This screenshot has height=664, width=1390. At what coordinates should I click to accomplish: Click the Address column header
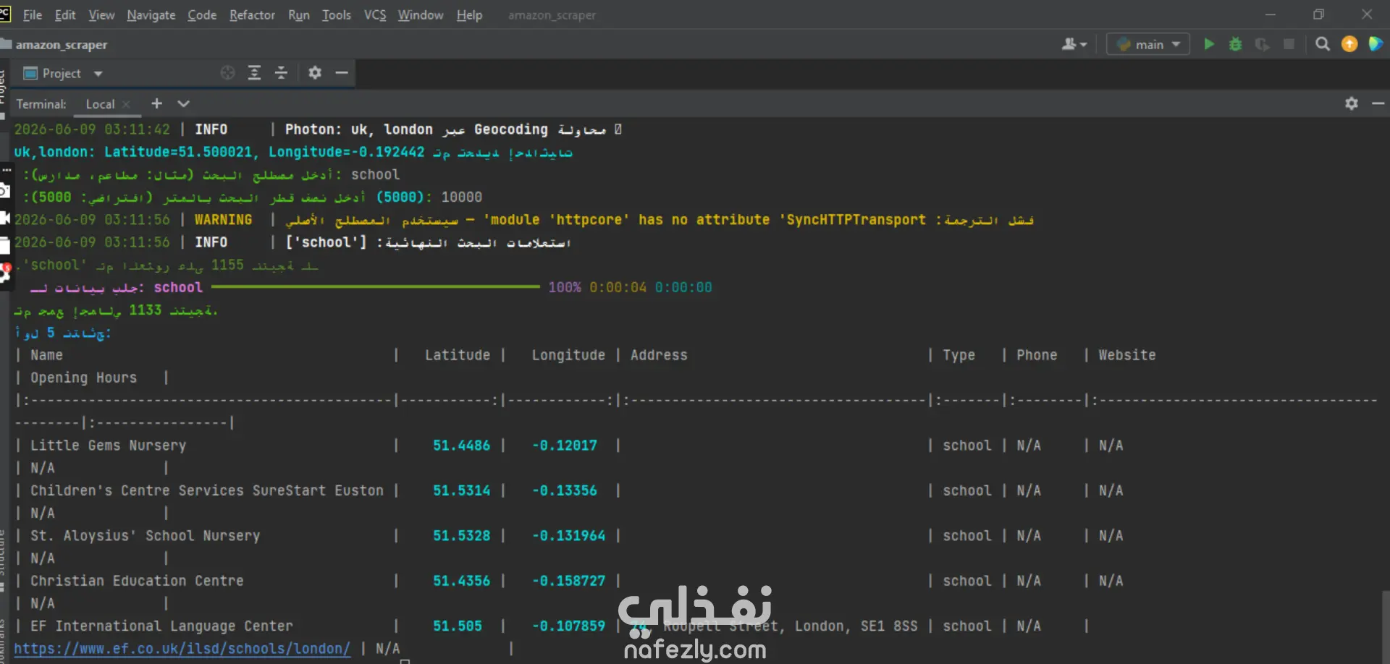click(659, 354)
